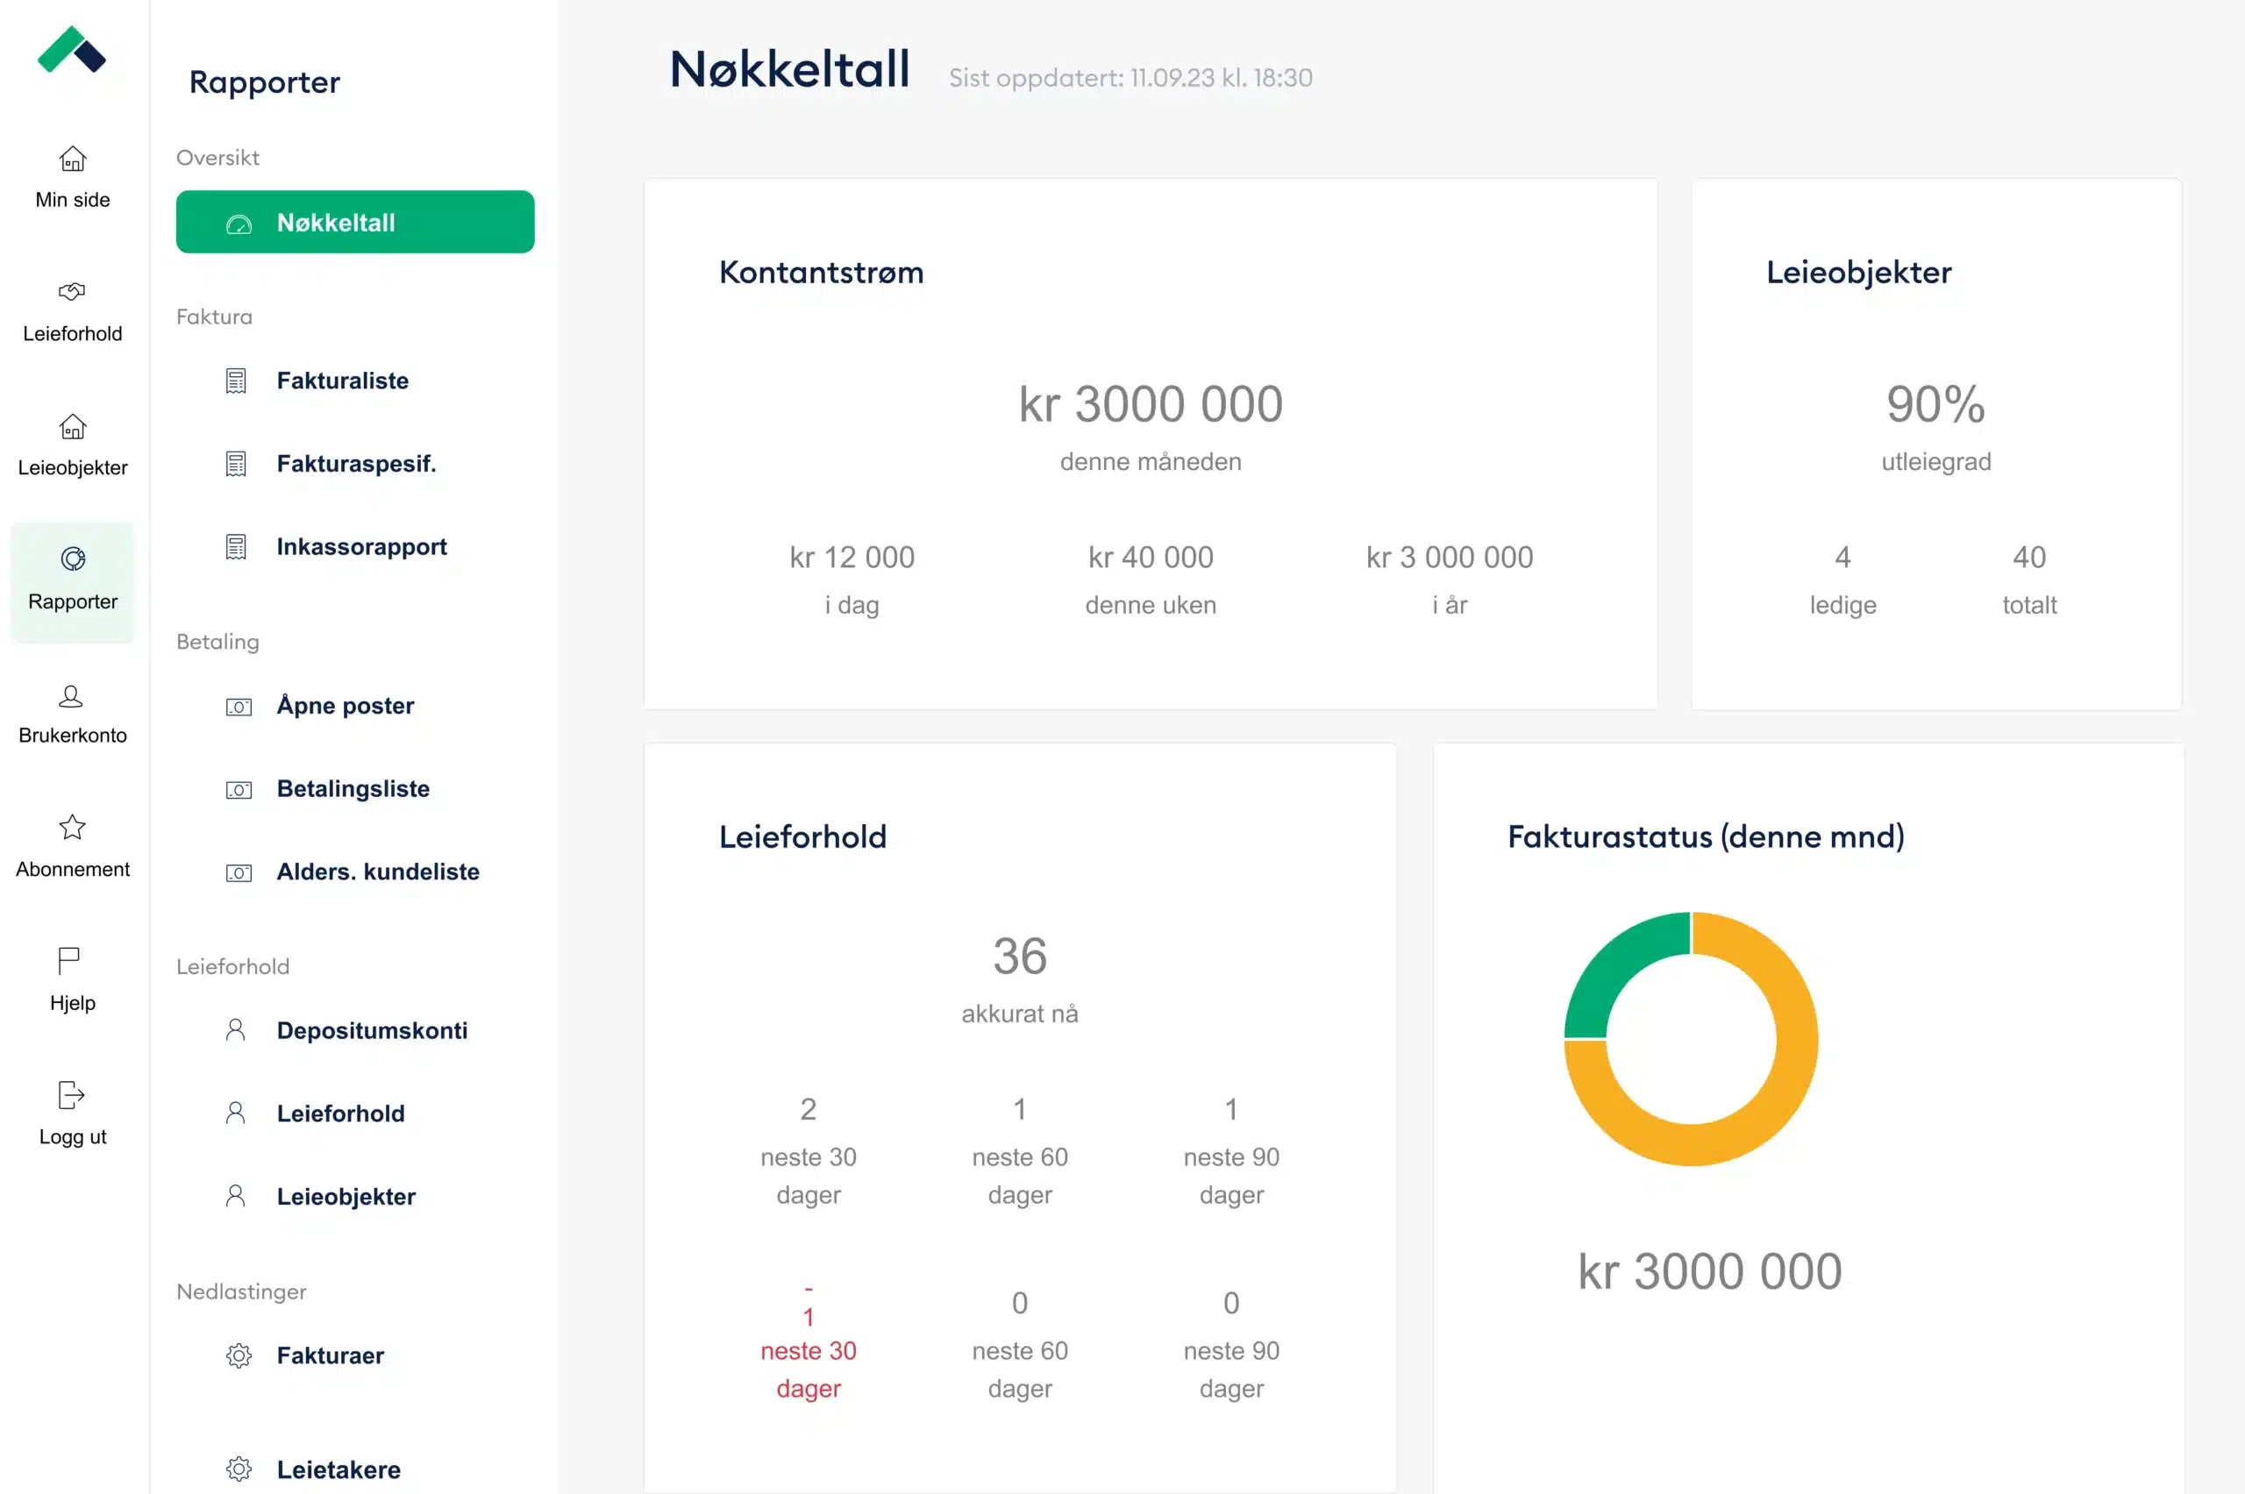Open Hjelp flag icon
The width and height of the screenshot is (2245, 1494).
point(68,960)
